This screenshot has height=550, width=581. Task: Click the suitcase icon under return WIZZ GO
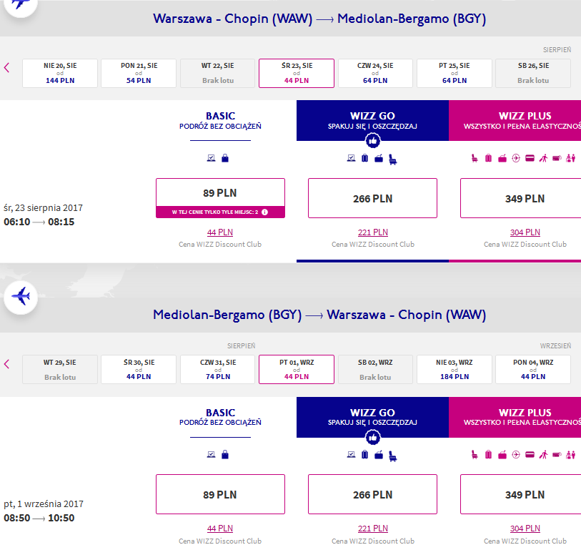pyautogui.click(x=365, y=455)
